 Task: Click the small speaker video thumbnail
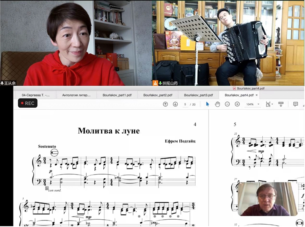[268, 199]
